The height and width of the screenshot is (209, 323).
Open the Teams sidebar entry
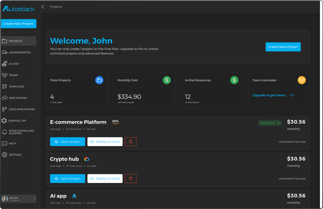(x=18, y=75)
